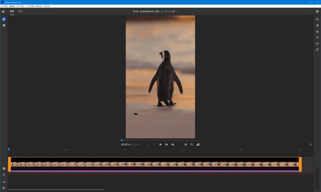Screen dimensions: 321x192
Task: Toggle track controls display
Action: tap(4, 182)
